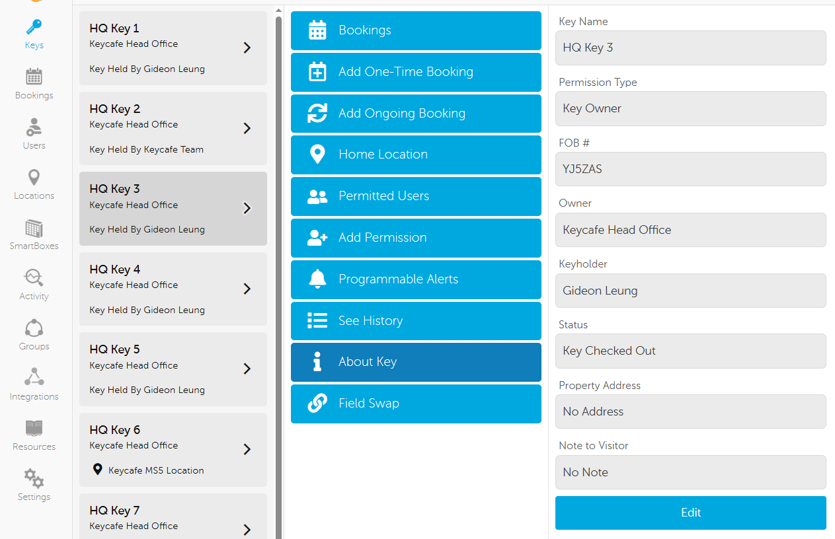Click 'Key Held By Gideon Leung' under HQ Key 3
Image resolution: width=835 pixels, height=539 pixels.
[x=147, y=229]
